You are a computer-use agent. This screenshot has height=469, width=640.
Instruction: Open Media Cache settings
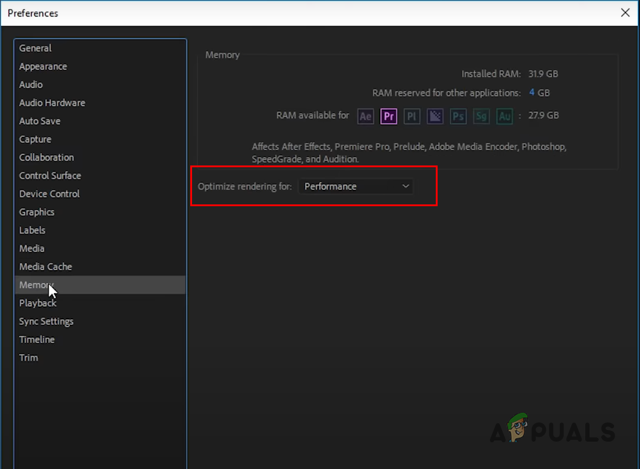point(46,266)
